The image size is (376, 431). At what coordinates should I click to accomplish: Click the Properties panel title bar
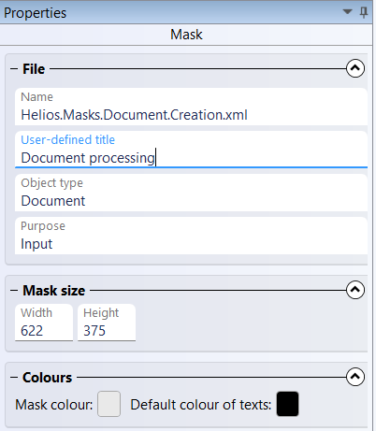pos(186,12)
